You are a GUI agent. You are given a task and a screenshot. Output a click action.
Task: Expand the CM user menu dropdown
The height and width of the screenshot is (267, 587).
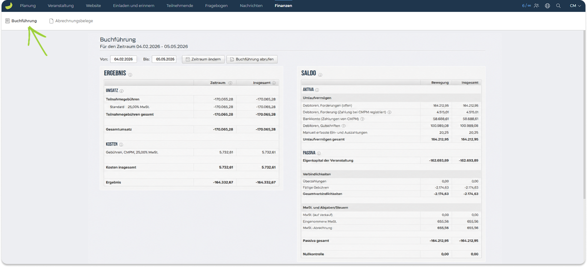575,6
